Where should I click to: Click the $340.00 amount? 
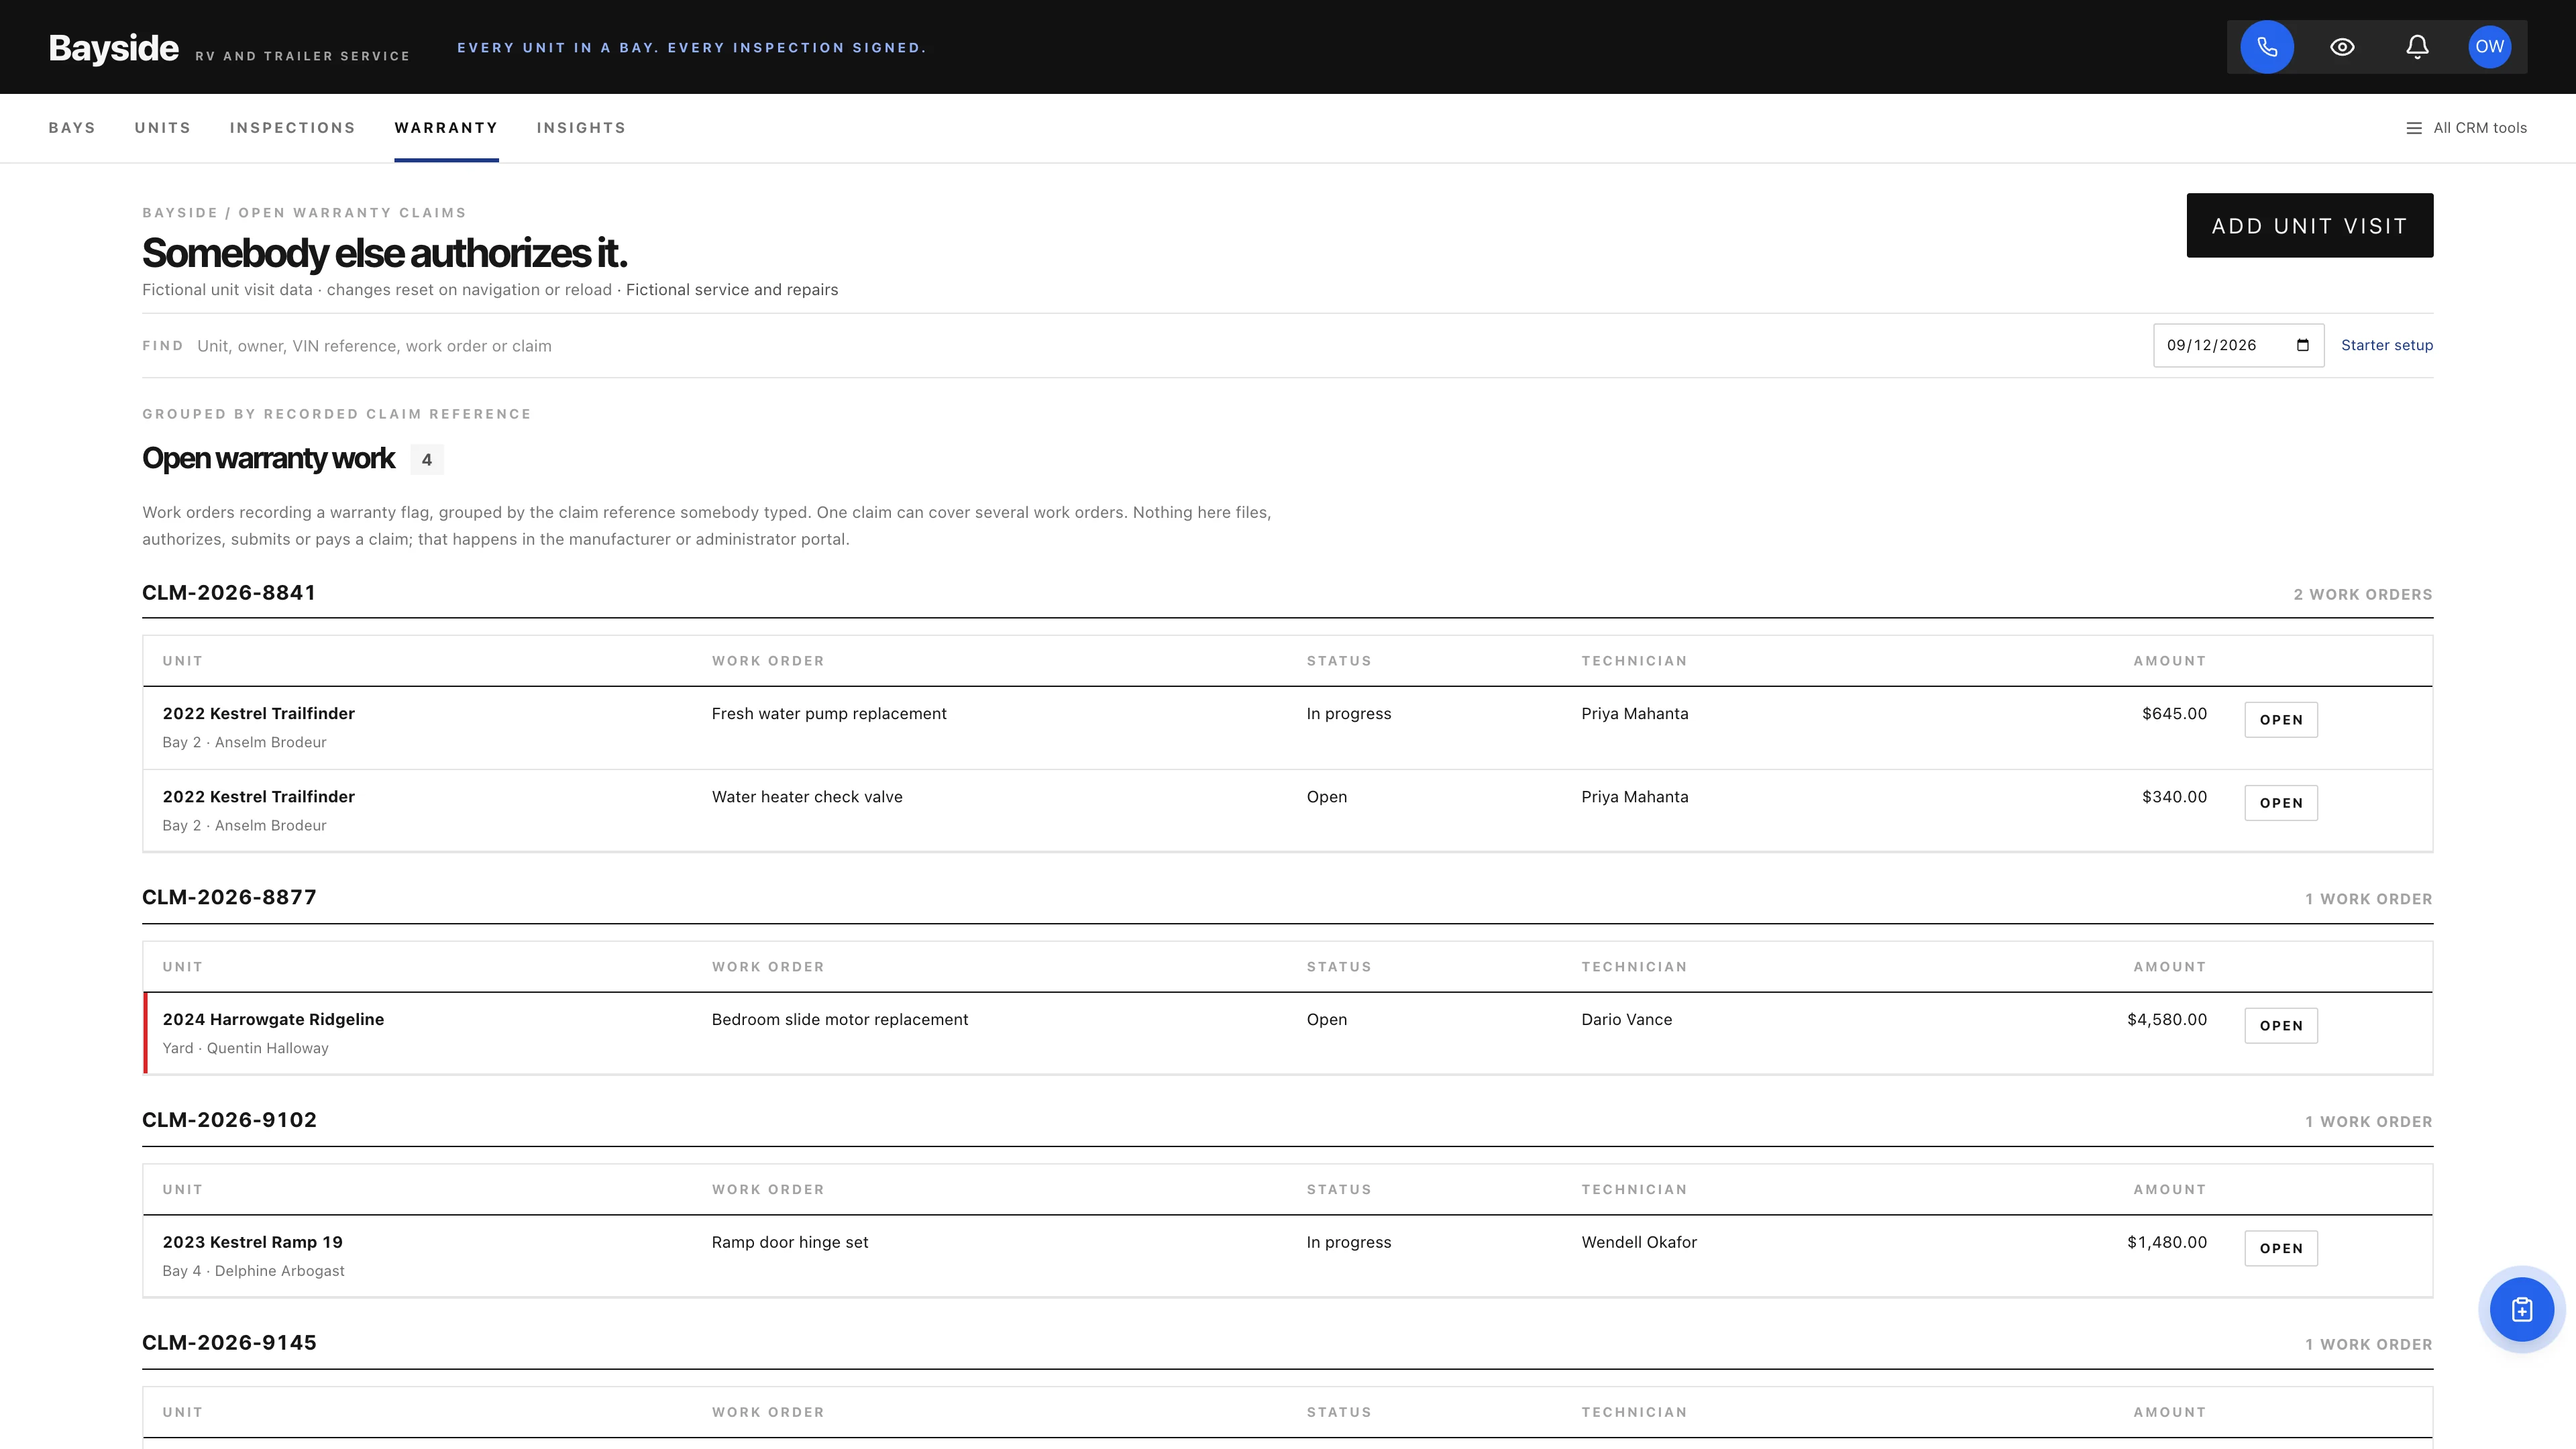pyautogui.click(x=2174, y=797)
